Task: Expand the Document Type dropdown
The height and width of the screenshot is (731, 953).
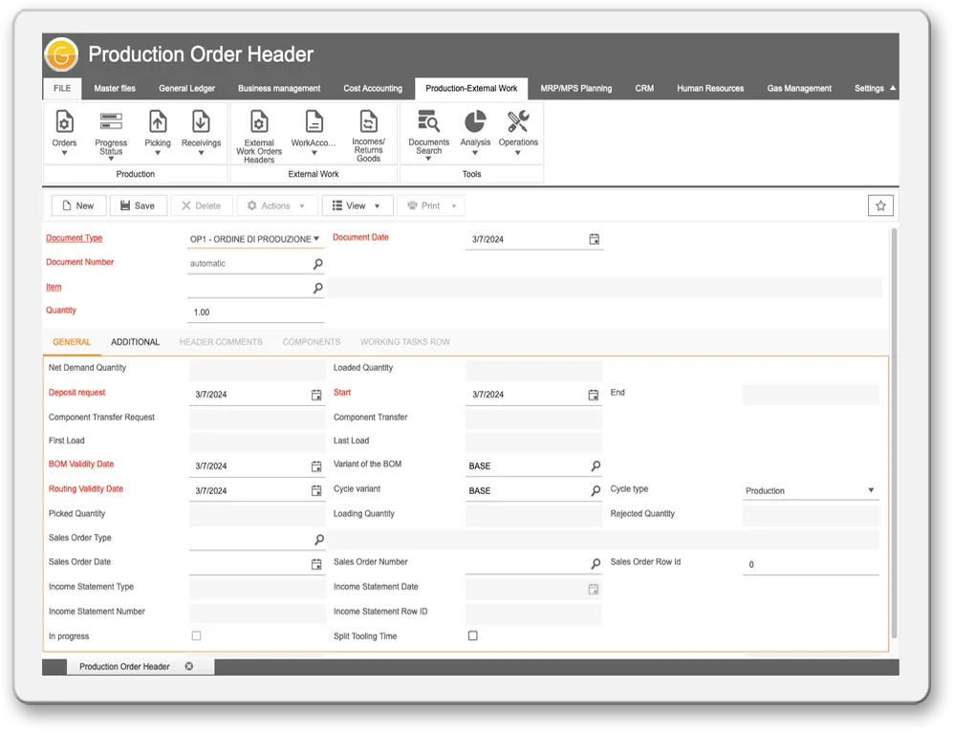Action: 316,239
